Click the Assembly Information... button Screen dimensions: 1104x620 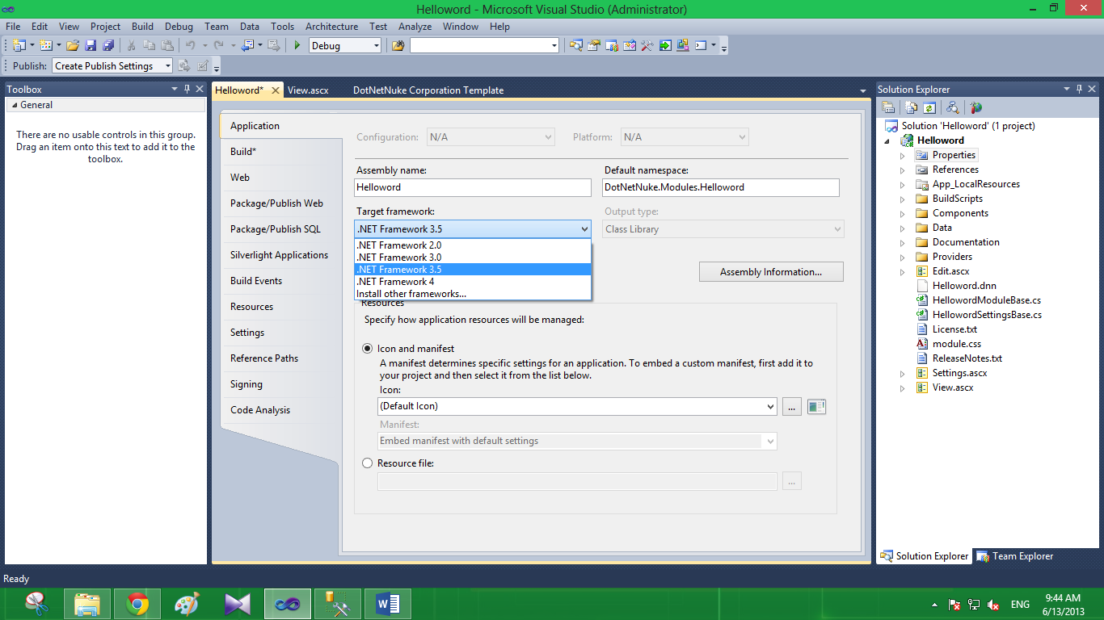point(771,272)
